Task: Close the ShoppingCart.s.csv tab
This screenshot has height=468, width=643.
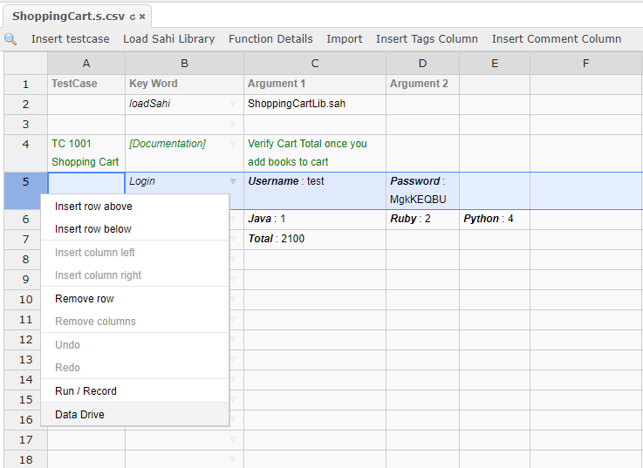Action: 142,17
